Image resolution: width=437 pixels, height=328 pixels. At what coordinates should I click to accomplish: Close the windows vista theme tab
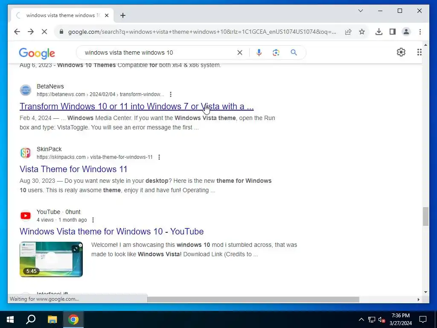(106, 15)
